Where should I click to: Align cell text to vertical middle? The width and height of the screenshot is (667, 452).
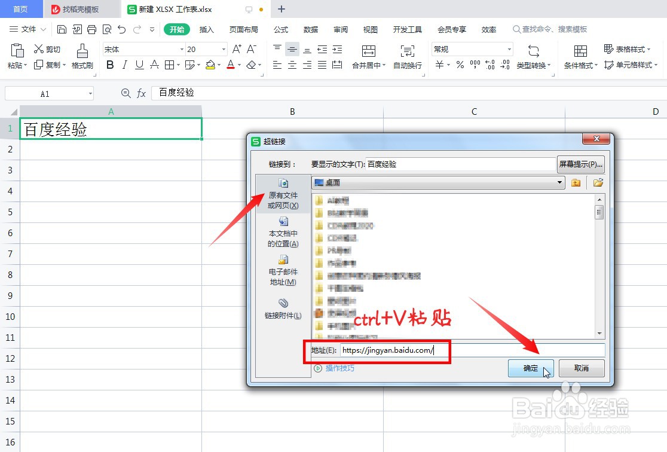click(292, 50)
